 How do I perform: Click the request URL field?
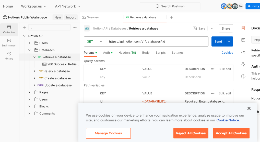157,41
